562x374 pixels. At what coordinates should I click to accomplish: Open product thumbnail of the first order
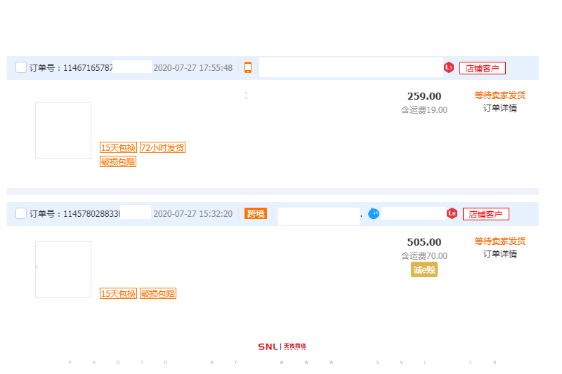(x=63, y=131)
